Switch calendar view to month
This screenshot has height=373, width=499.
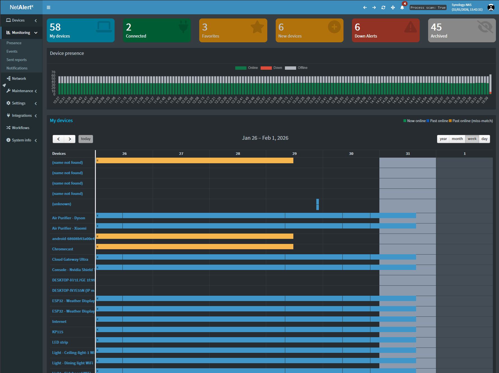[x=457, y=139]
